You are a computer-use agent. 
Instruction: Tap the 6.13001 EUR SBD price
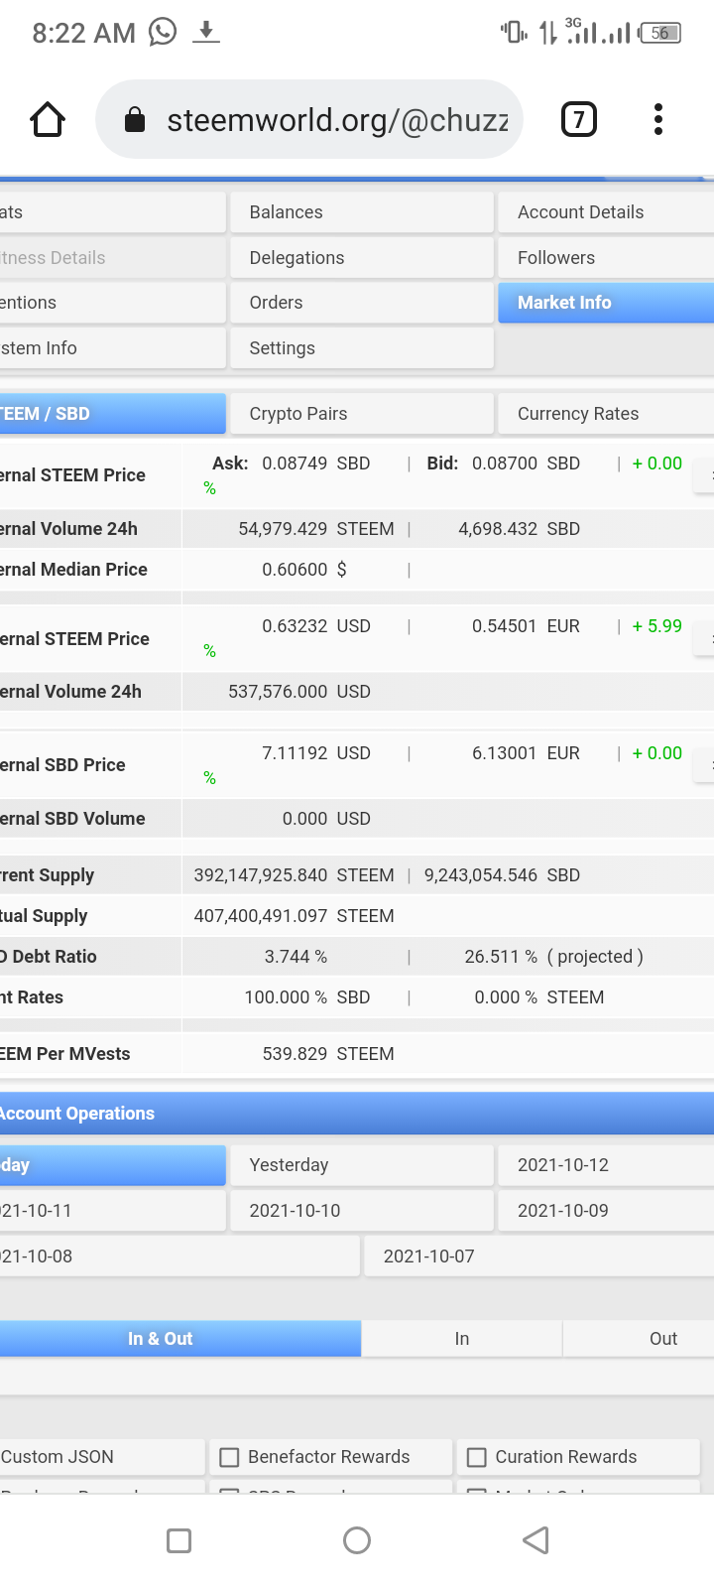click(x=526, y=753)
